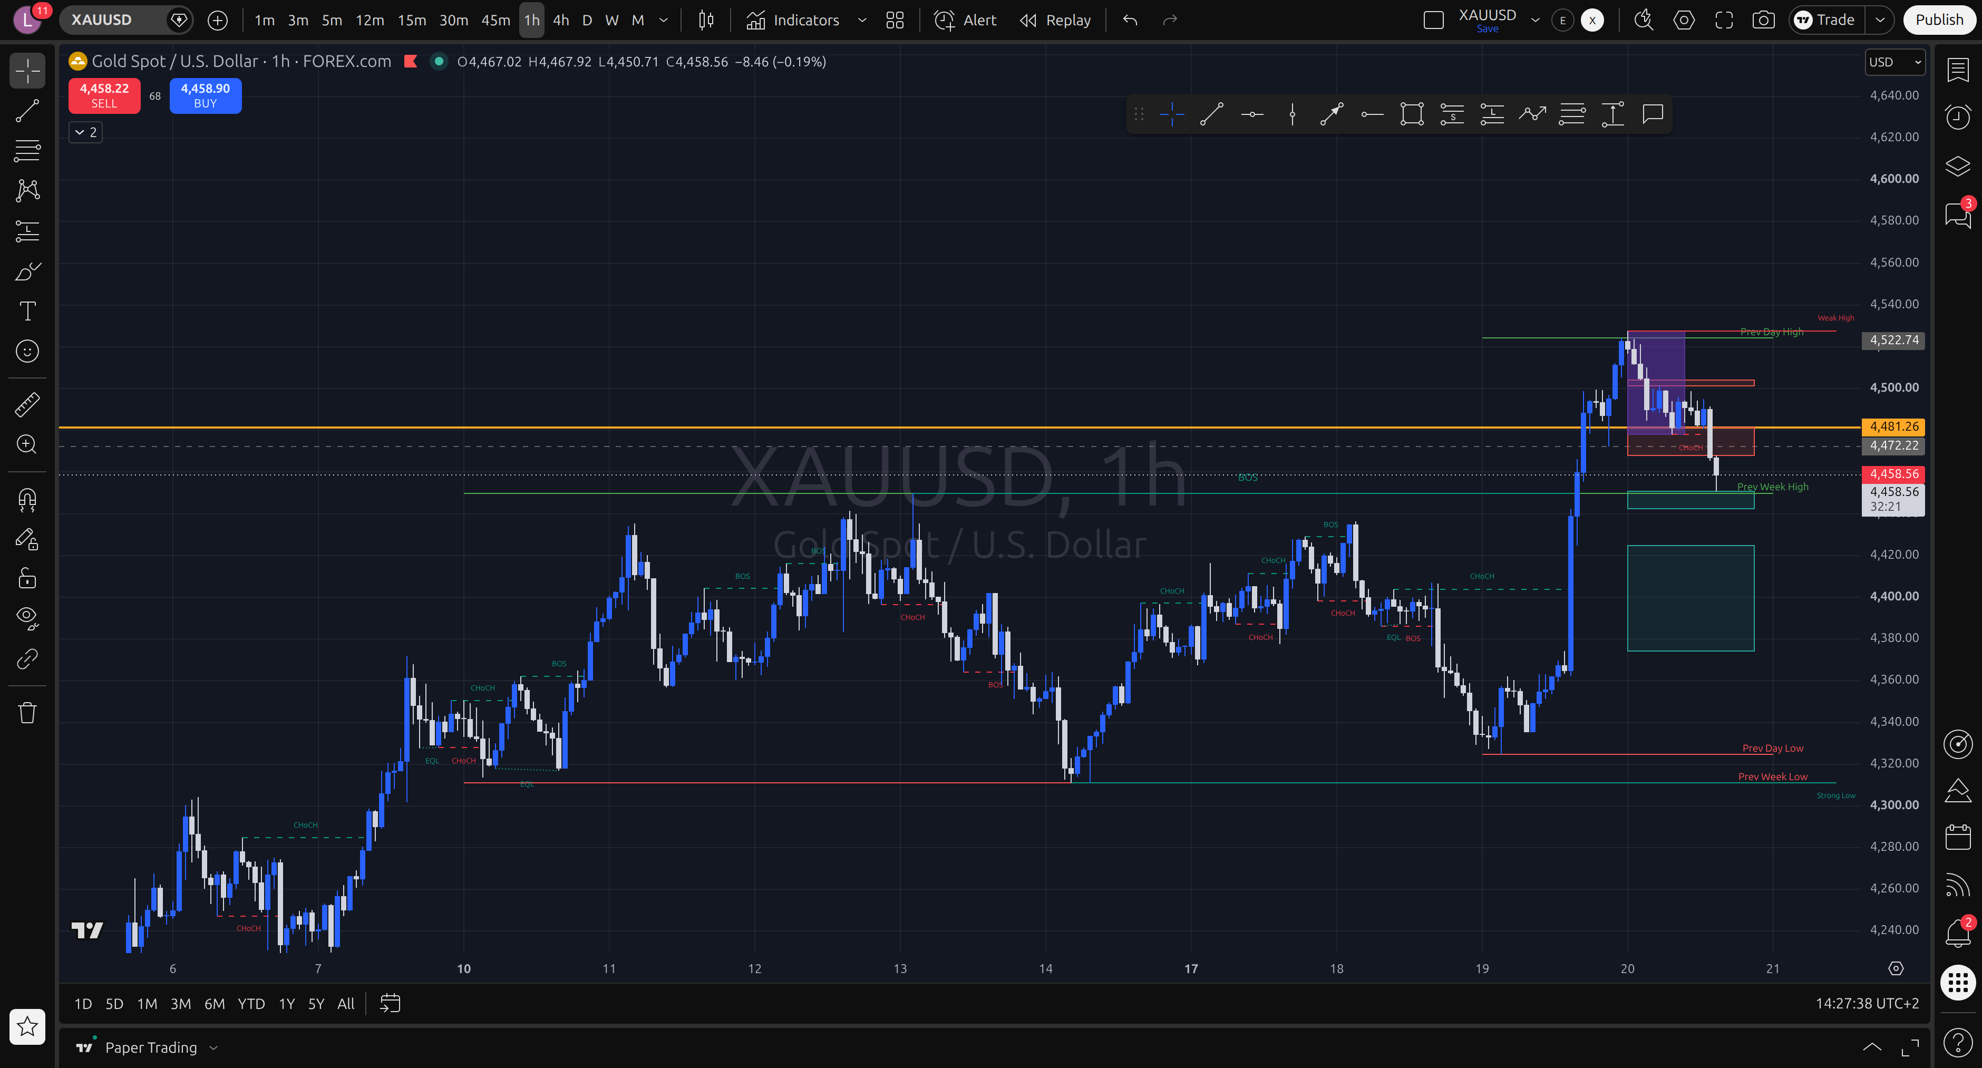This screenshot has height=1068, width=1982.
Task: Select the text annotation tool
Action: pos(28,311)
